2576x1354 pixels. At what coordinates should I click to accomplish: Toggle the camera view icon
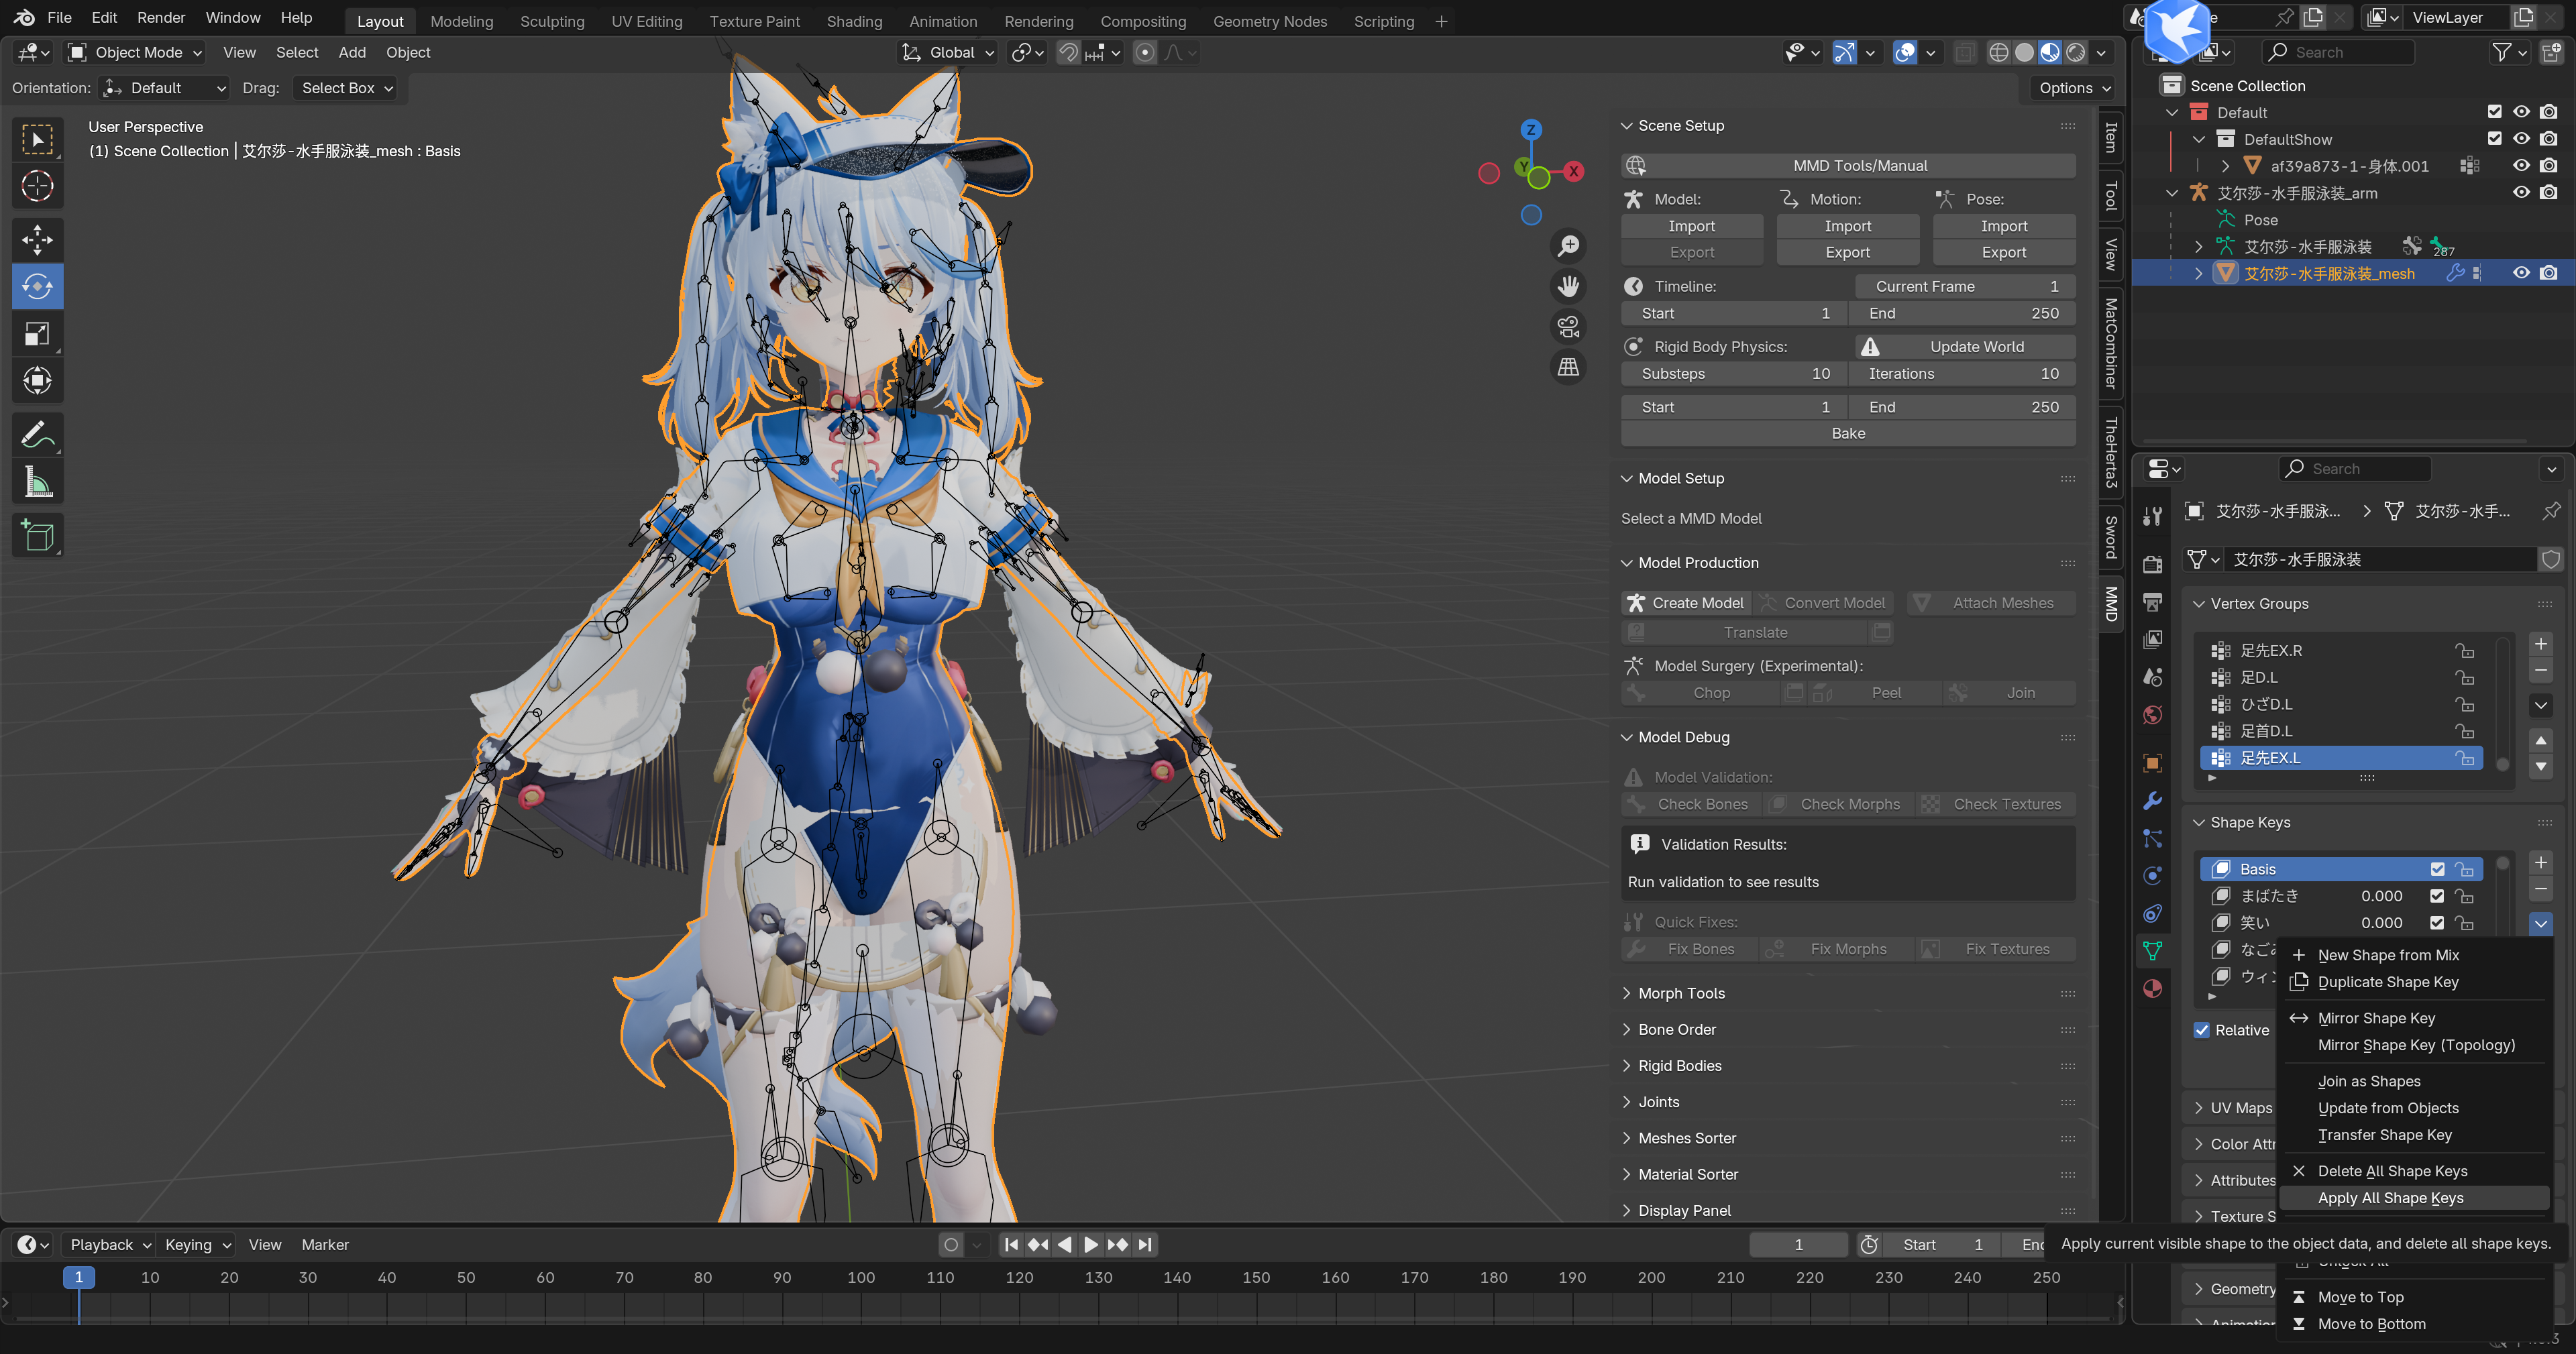(1568, 327)
